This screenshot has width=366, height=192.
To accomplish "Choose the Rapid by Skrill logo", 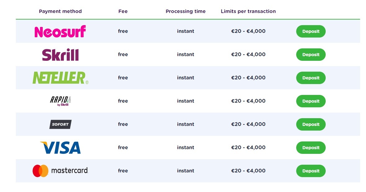I will click(x=60, y=101).
